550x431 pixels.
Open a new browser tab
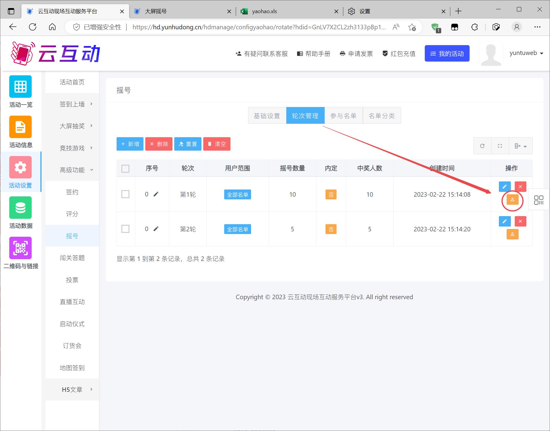(x=458, y=11)
